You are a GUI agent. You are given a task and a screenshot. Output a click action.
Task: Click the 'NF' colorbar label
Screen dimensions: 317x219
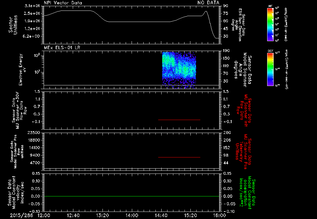(x=270, y=6)
